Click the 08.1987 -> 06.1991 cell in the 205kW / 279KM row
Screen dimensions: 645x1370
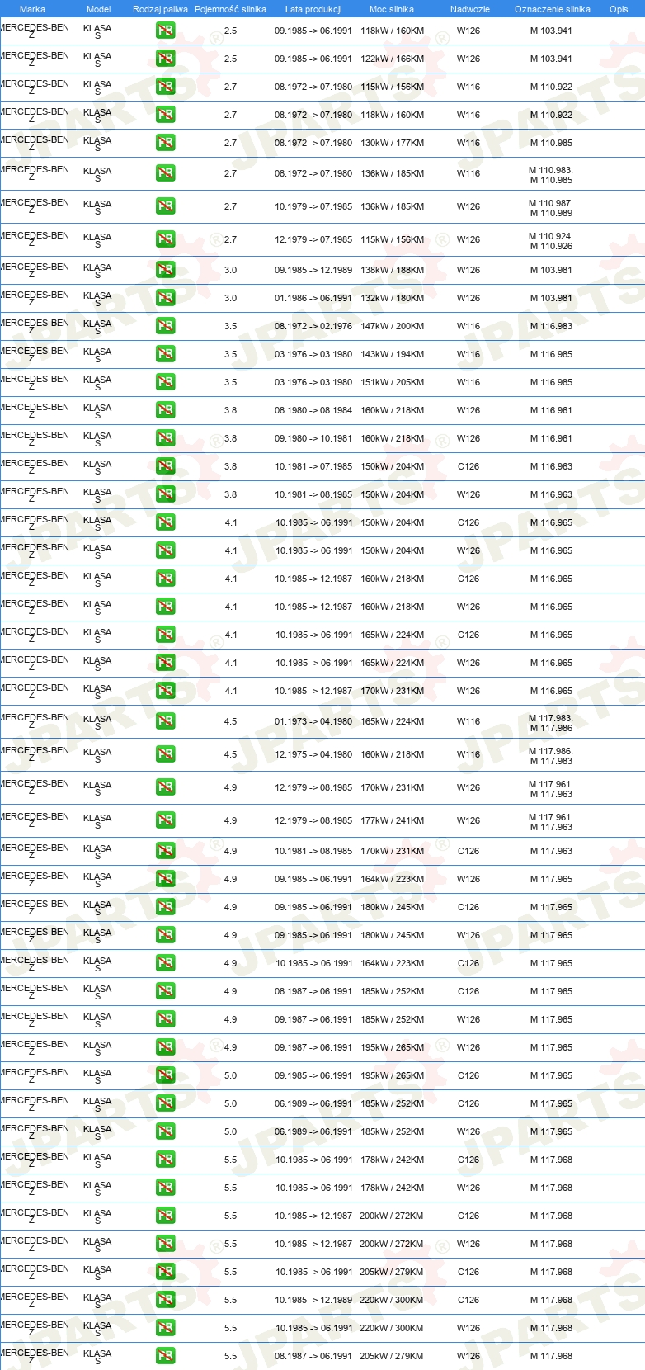click(313, 1357)
